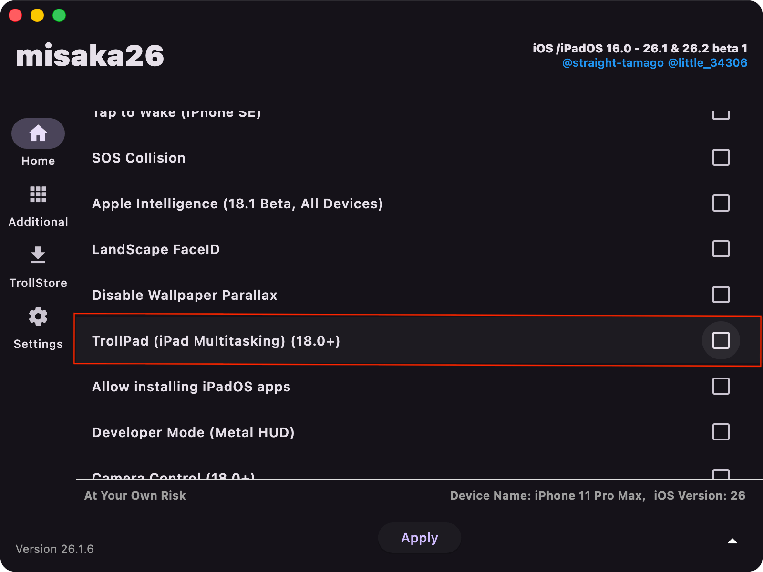
Task: Select the Additional tab label
Action: 38,222
